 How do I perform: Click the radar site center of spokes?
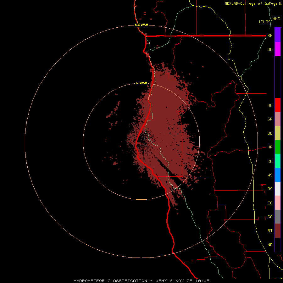pyautogui.click(x=141, y=141)
